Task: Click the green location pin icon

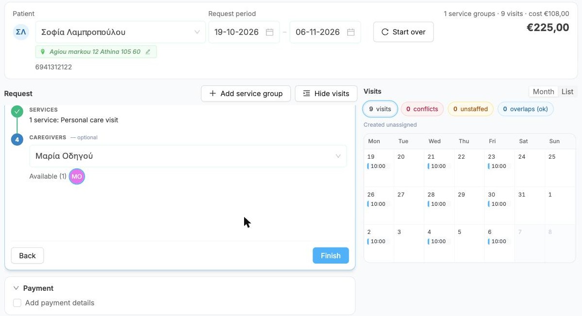Action: (43, 52)
